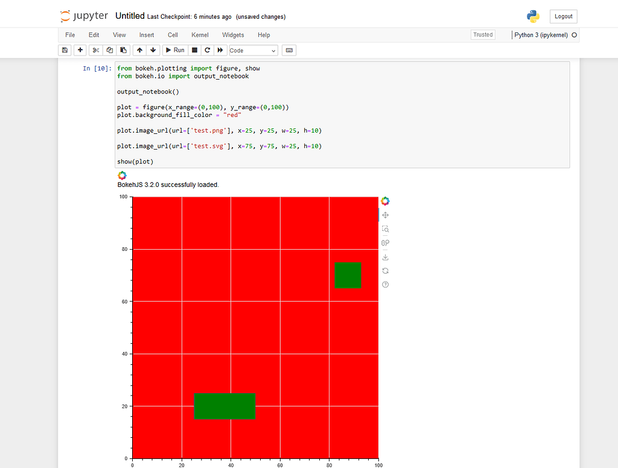Open the cell type dropdown showing Code
Viewport: 618px width, 468px height.
[252, 50]
